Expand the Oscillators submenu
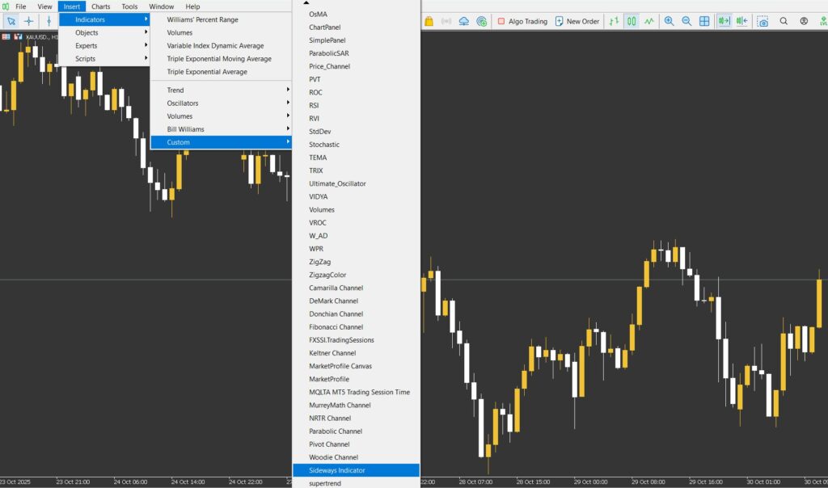The image size is (828, 488). click(184, 103)
